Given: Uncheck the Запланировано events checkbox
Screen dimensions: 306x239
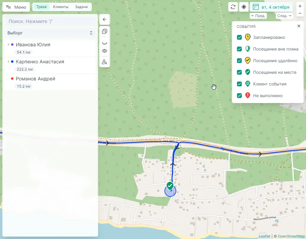Looking at the screenshot, I should (x=239, y=37).
